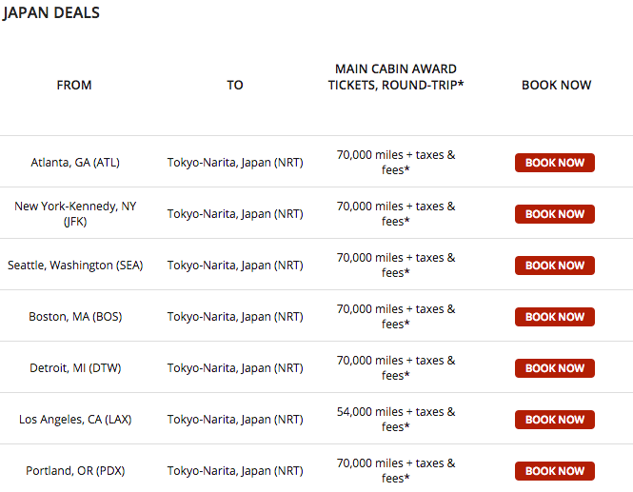Click the TO column header
This screenshot has height=492, width=633.
tap(235, 85)
